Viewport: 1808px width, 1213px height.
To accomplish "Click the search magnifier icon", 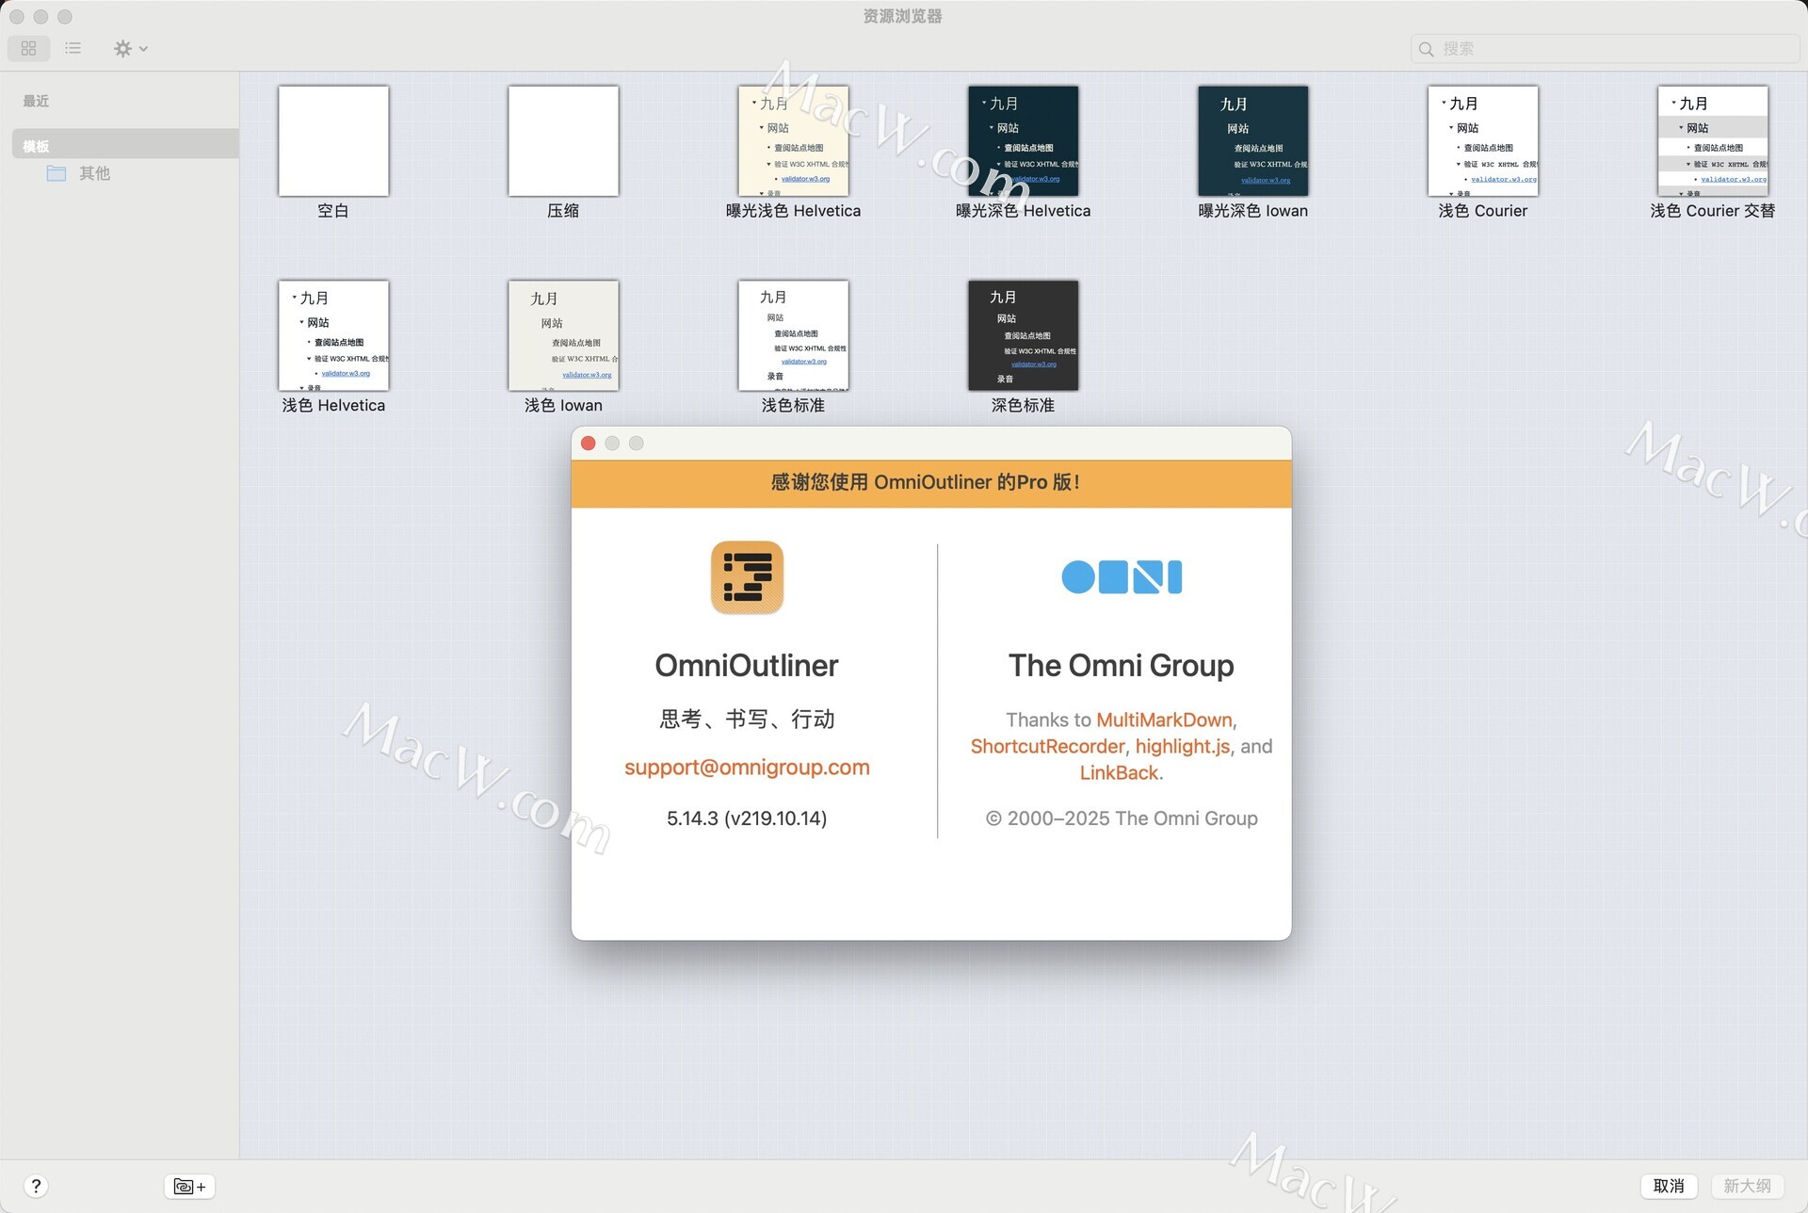I will point(1426,49).
